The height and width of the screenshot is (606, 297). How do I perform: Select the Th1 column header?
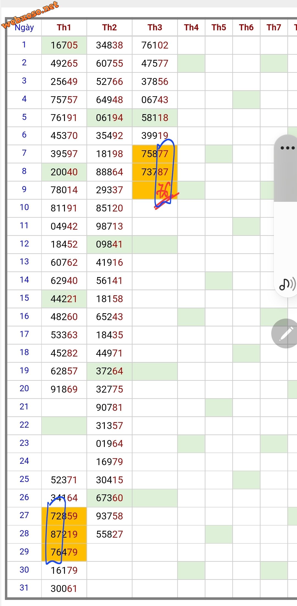pos(64,27)
